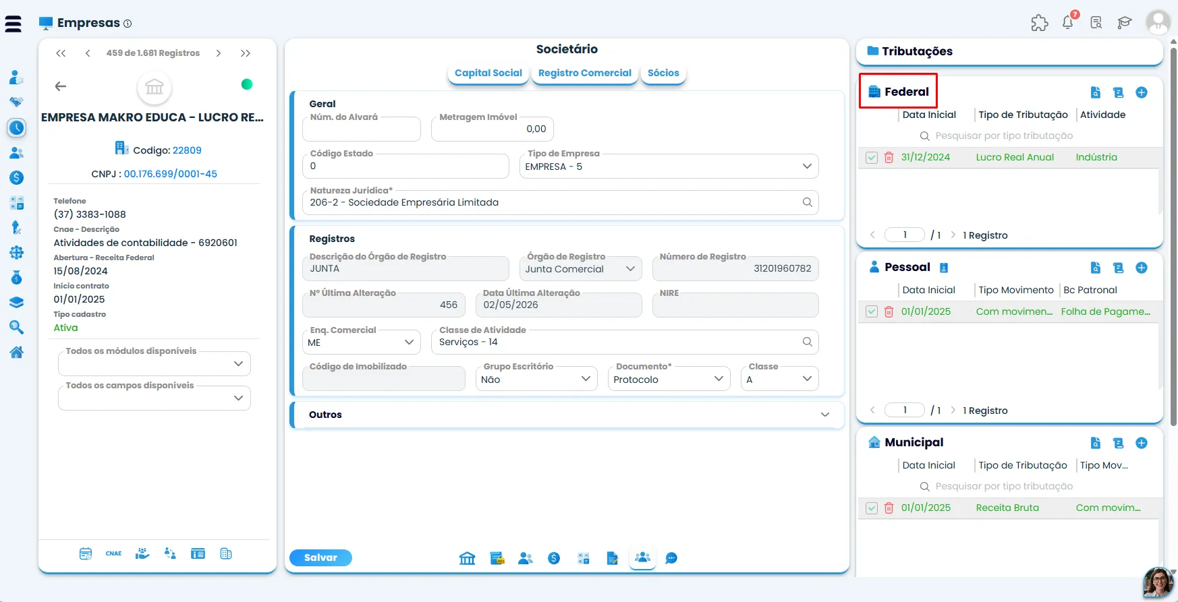Select the Societário people tab in bottom toolbar
The image size is (1178, 602).
pos(642,558)
